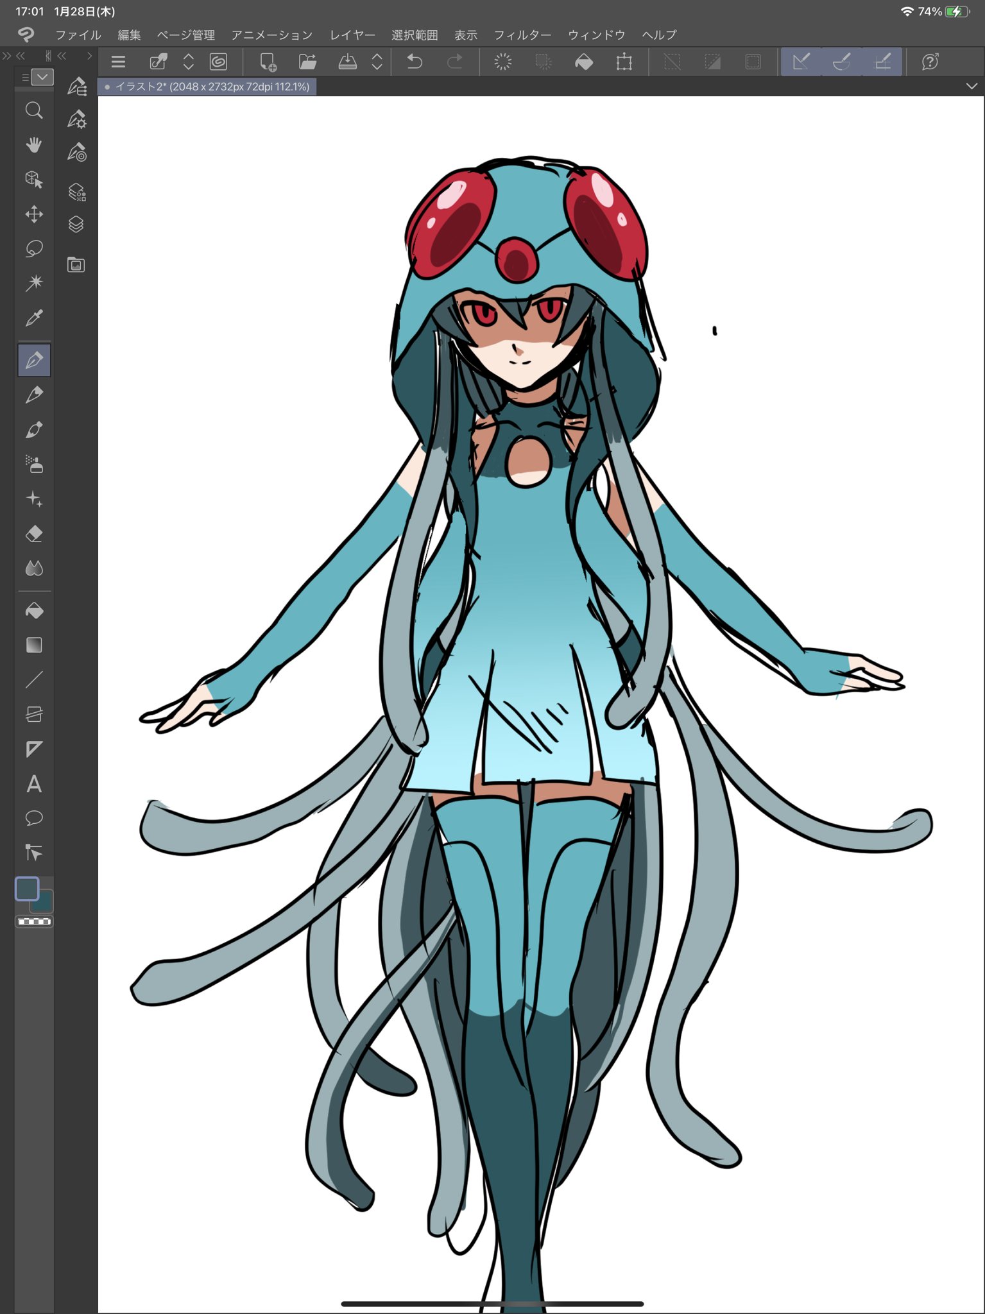Click the Open file folder button

coord(307,62)
